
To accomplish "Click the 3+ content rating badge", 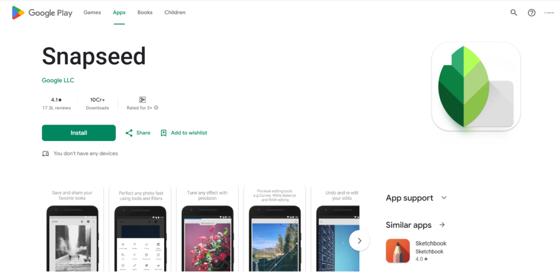I will [x=143, y=100].
